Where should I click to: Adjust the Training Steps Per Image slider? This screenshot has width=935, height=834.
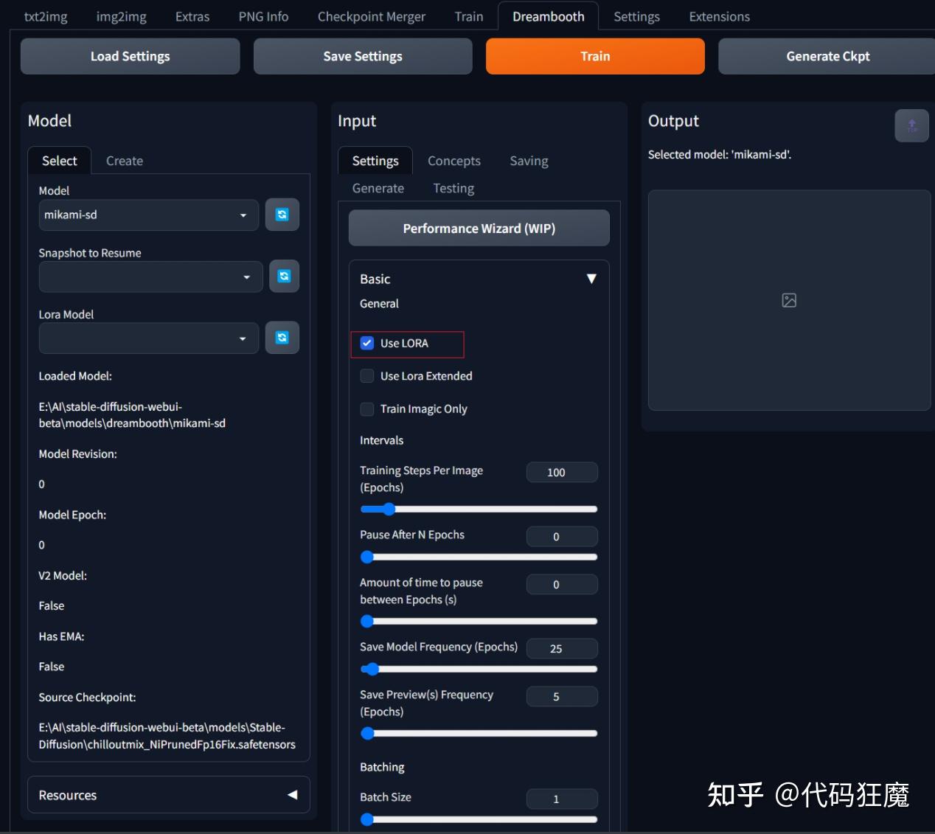click(x=479, y=509)
